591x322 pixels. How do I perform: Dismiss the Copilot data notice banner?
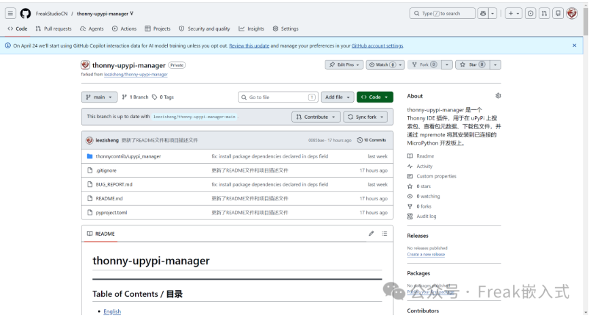[x=575, y=46]
